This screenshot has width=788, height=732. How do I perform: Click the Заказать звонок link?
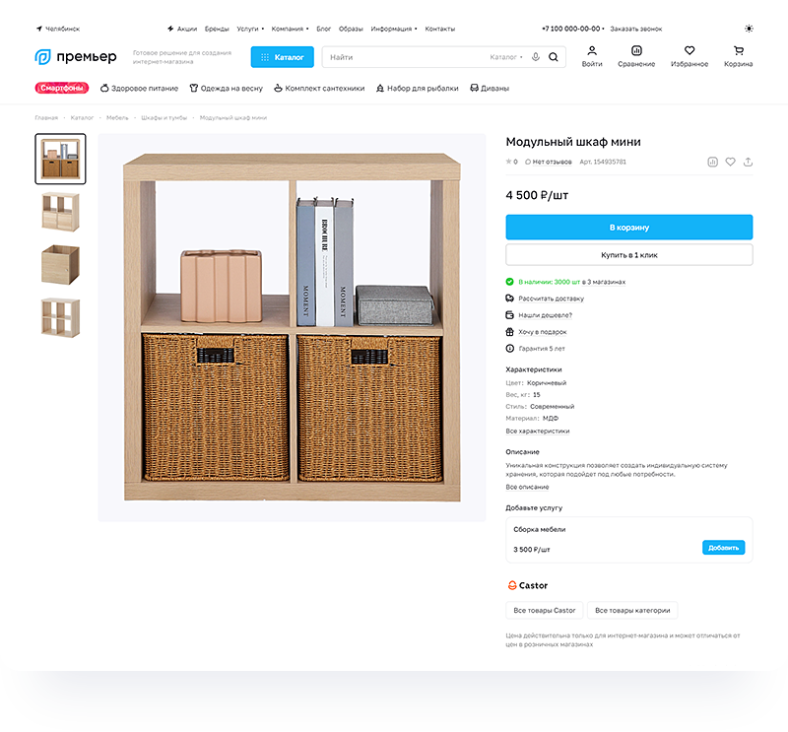click(635, 29)
